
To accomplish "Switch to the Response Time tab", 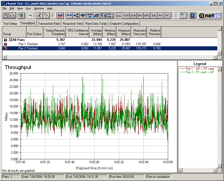I will tap(73, 24).
